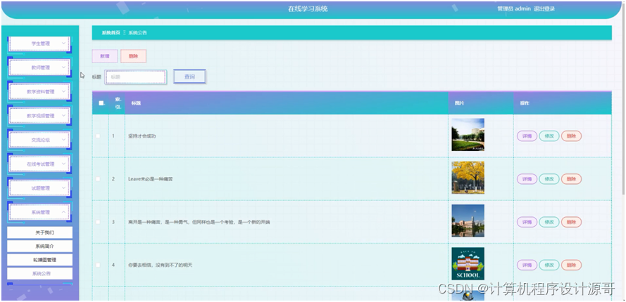The image size is (626, 302).
Task: Click the 删除 button above the search field
Action: (133, 56)
